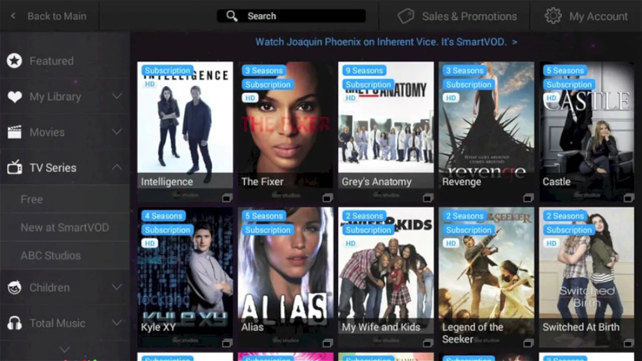Open the Inherent Vice SmartVOD promo link
The height and width of the screenshot is (361, 642).
coord(386,42)
